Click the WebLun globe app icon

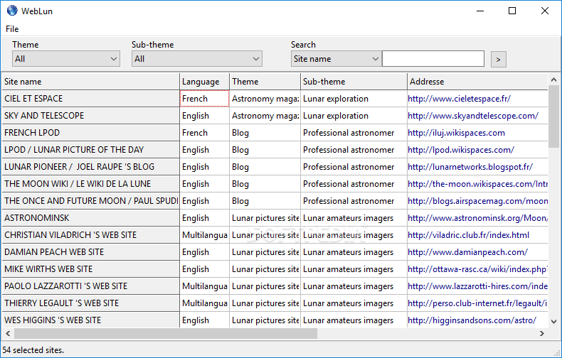(x=12, y=11)
